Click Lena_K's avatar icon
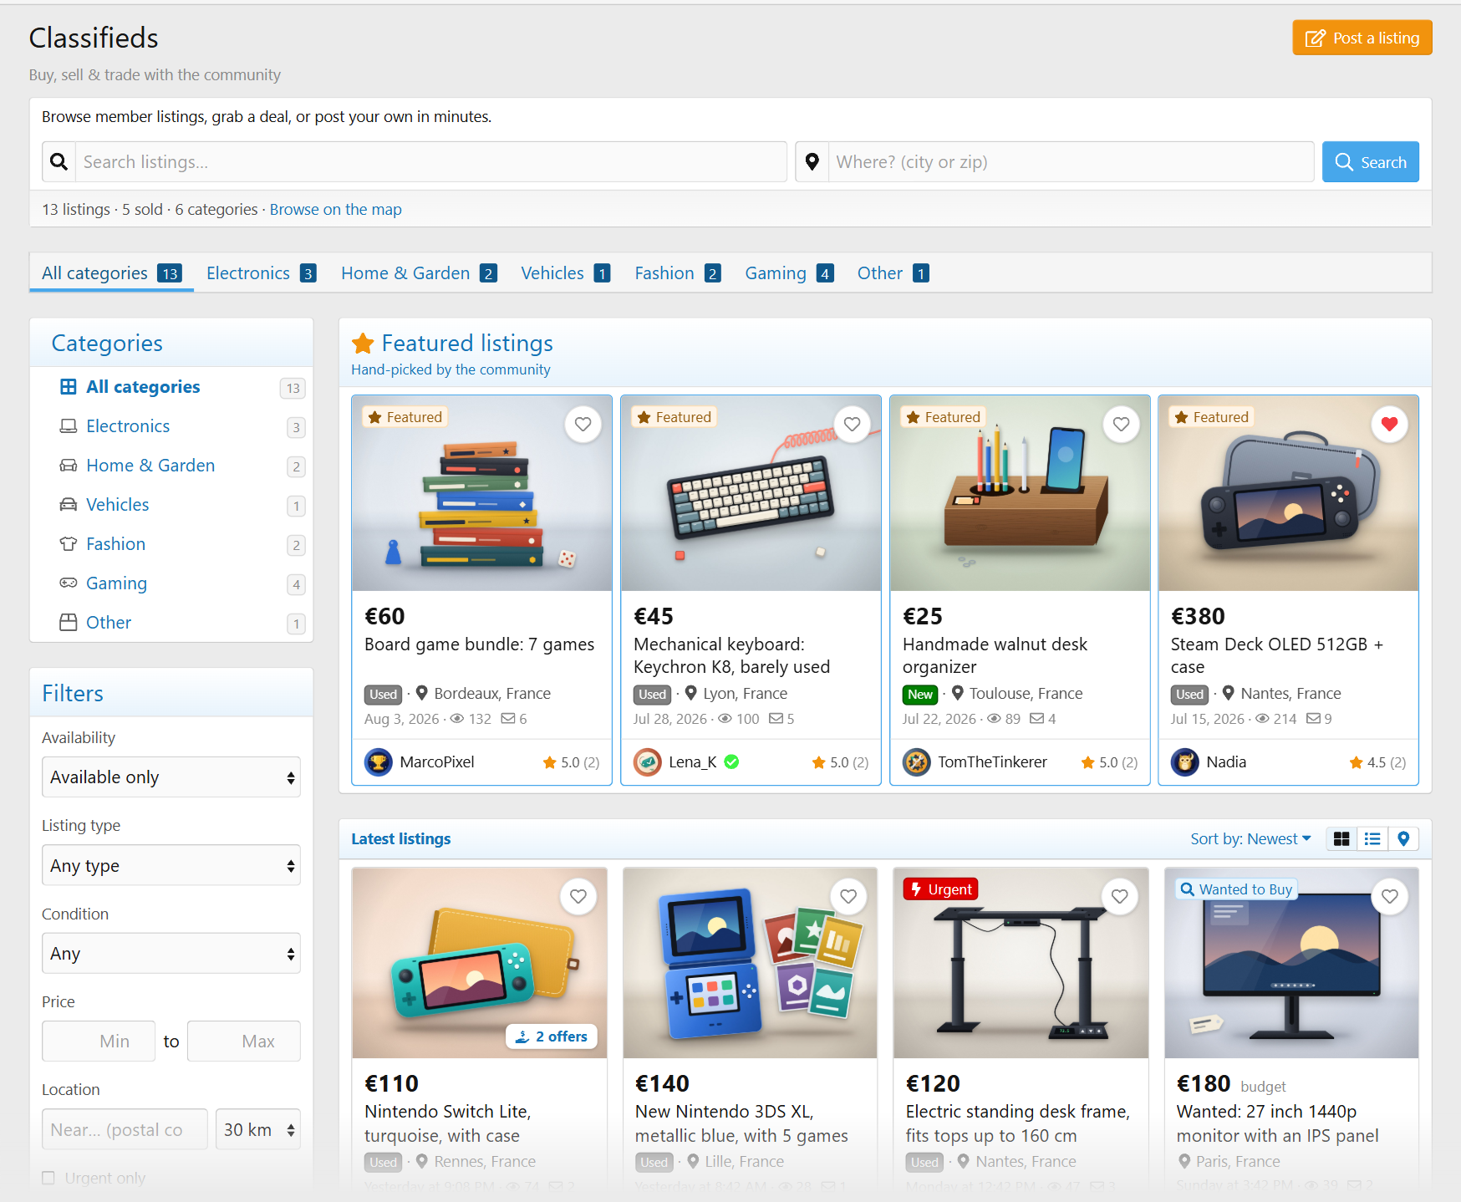Screen dimensions: 1461x1202 tap(648, 762)
